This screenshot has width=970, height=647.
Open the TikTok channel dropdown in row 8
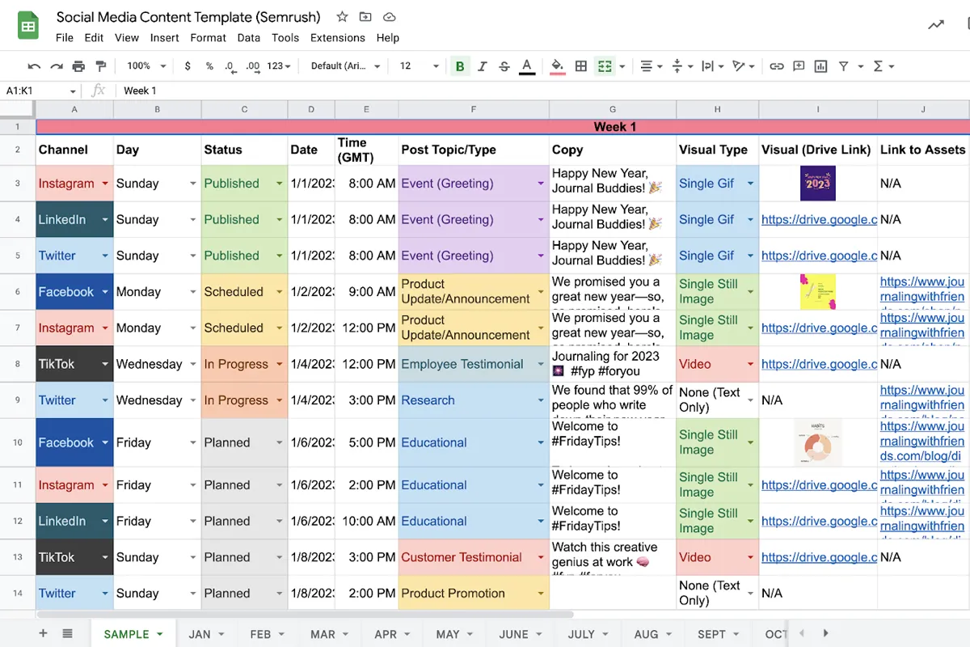[x=105, y=365]
